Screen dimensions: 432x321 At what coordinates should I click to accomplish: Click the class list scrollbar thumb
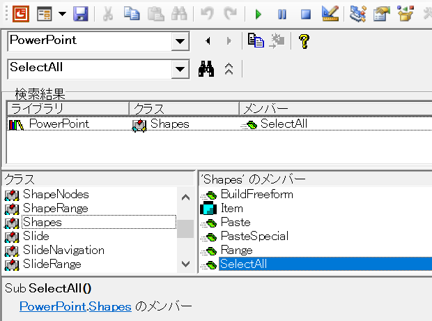tap(185, 229)
